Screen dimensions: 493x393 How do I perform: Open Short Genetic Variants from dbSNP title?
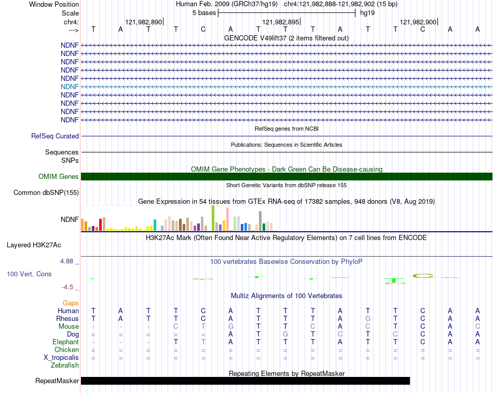pos(286,185)
